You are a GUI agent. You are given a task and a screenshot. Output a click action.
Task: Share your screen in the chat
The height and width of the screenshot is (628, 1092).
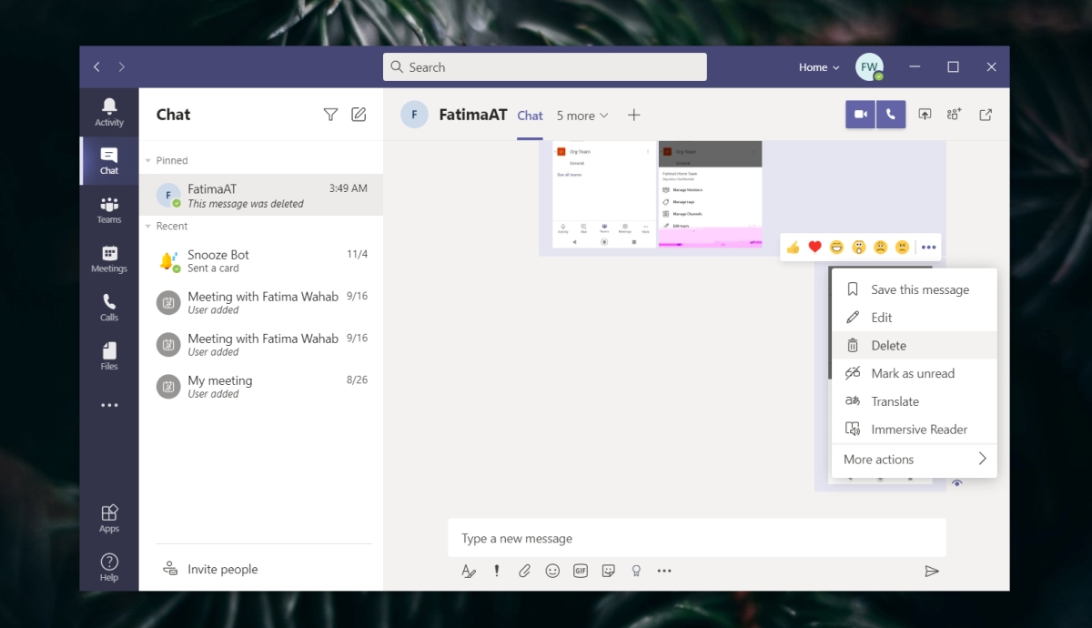click(925, 115)
